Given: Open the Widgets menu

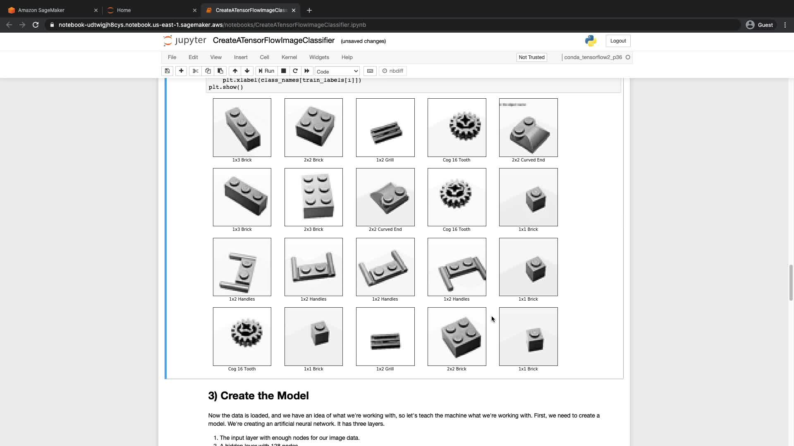Looking at the screenshot, I should point(319,57).
